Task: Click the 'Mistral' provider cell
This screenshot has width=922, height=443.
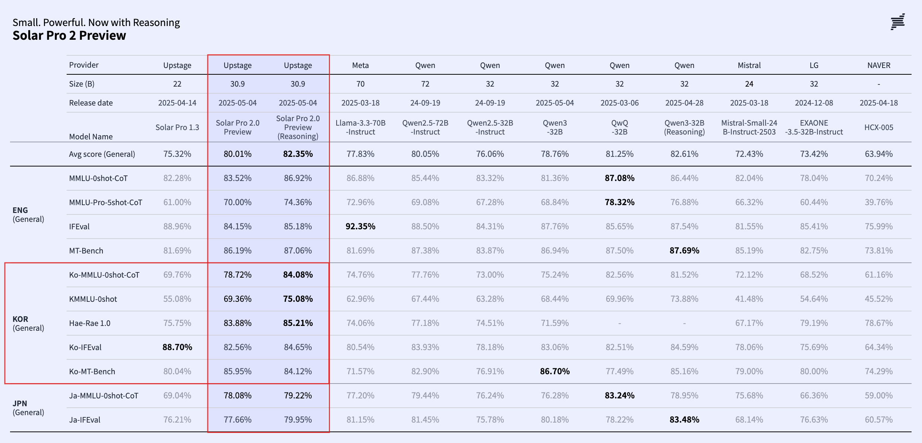Action: pos(749,65)
